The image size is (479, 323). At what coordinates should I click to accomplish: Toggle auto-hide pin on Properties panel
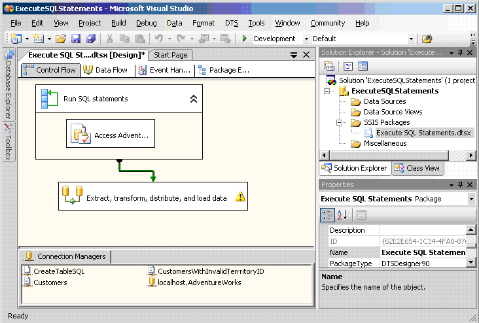(x=461, y=184)
